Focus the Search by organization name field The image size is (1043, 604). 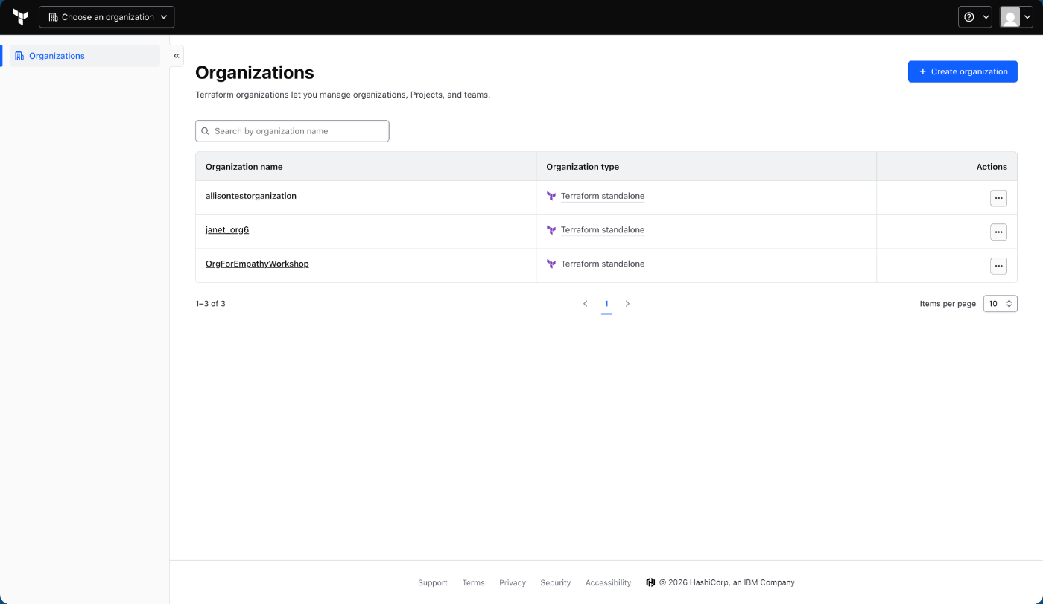(292, 131)
